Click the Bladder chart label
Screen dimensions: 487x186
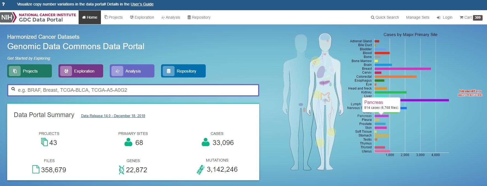click(x=366, y=49)
